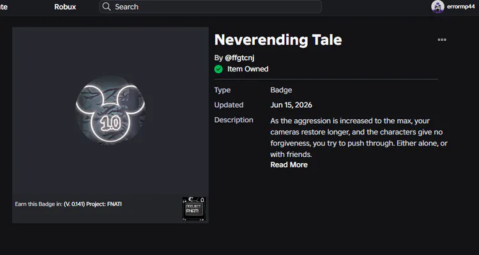Click the 'Description' label
The width and height of the screenshot is (479, 255).
[x=234, y=120]
